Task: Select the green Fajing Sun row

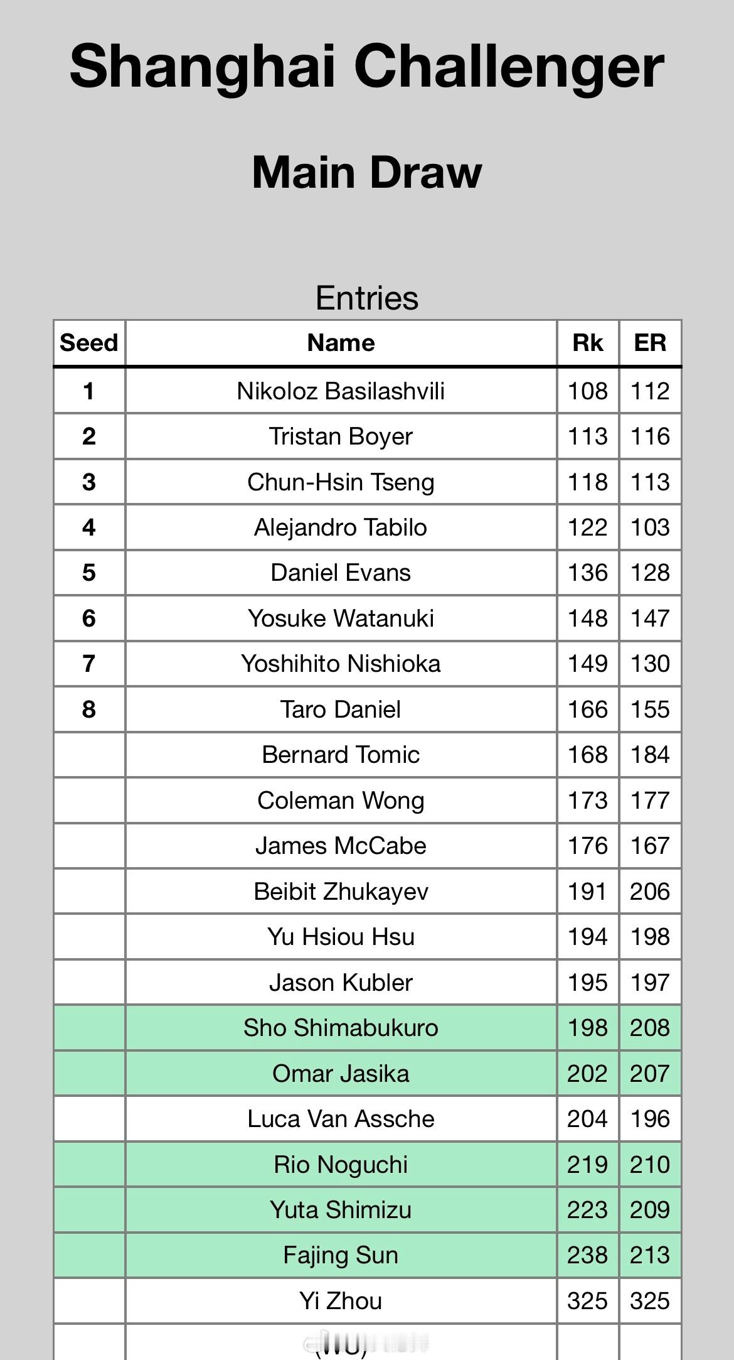Action: (x=368, y=1255)
